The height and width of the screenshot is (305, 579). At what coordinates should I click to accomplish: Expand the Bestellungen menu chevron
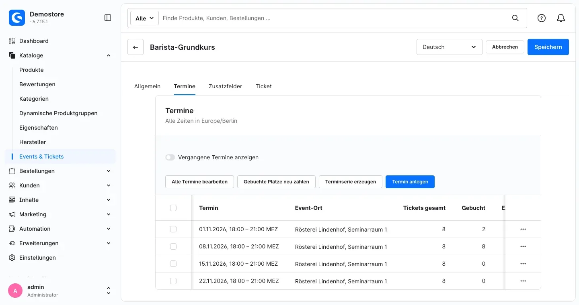109,171
